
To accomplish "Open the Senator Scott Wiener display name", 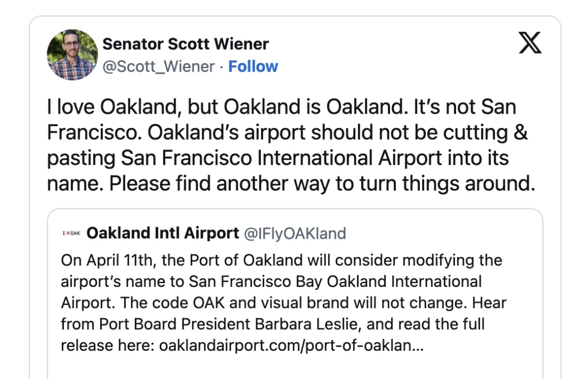I will pos(185,44).
